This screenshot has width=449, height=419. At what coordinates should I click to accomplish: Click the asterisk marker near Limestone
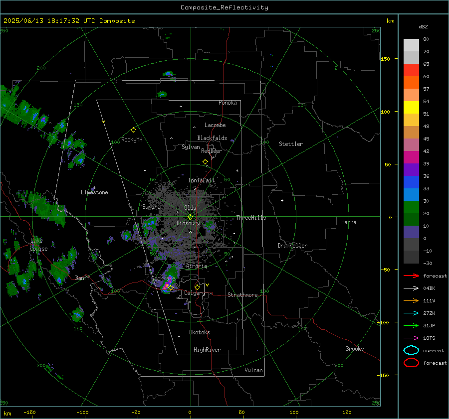94,188
